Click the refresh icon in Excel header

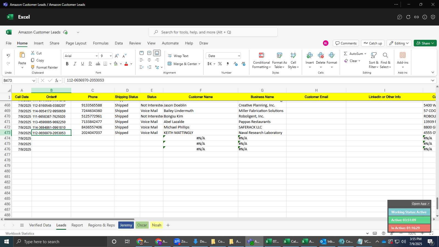tap(408, 17)
